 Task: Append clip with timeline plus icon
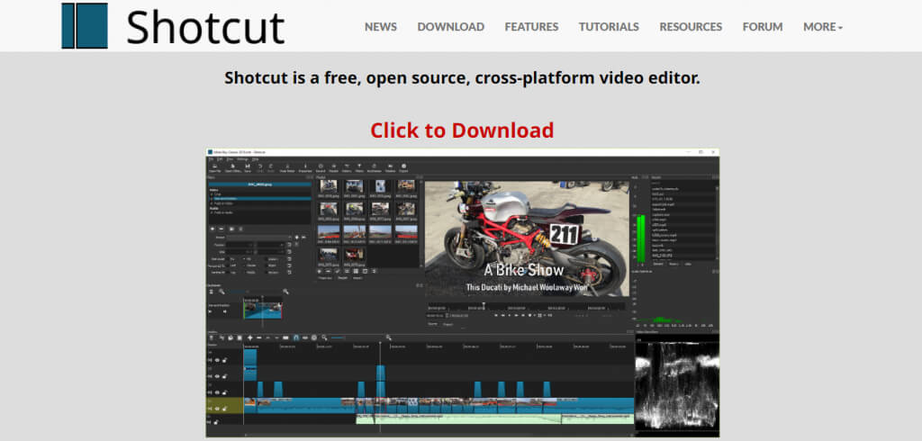250,338
